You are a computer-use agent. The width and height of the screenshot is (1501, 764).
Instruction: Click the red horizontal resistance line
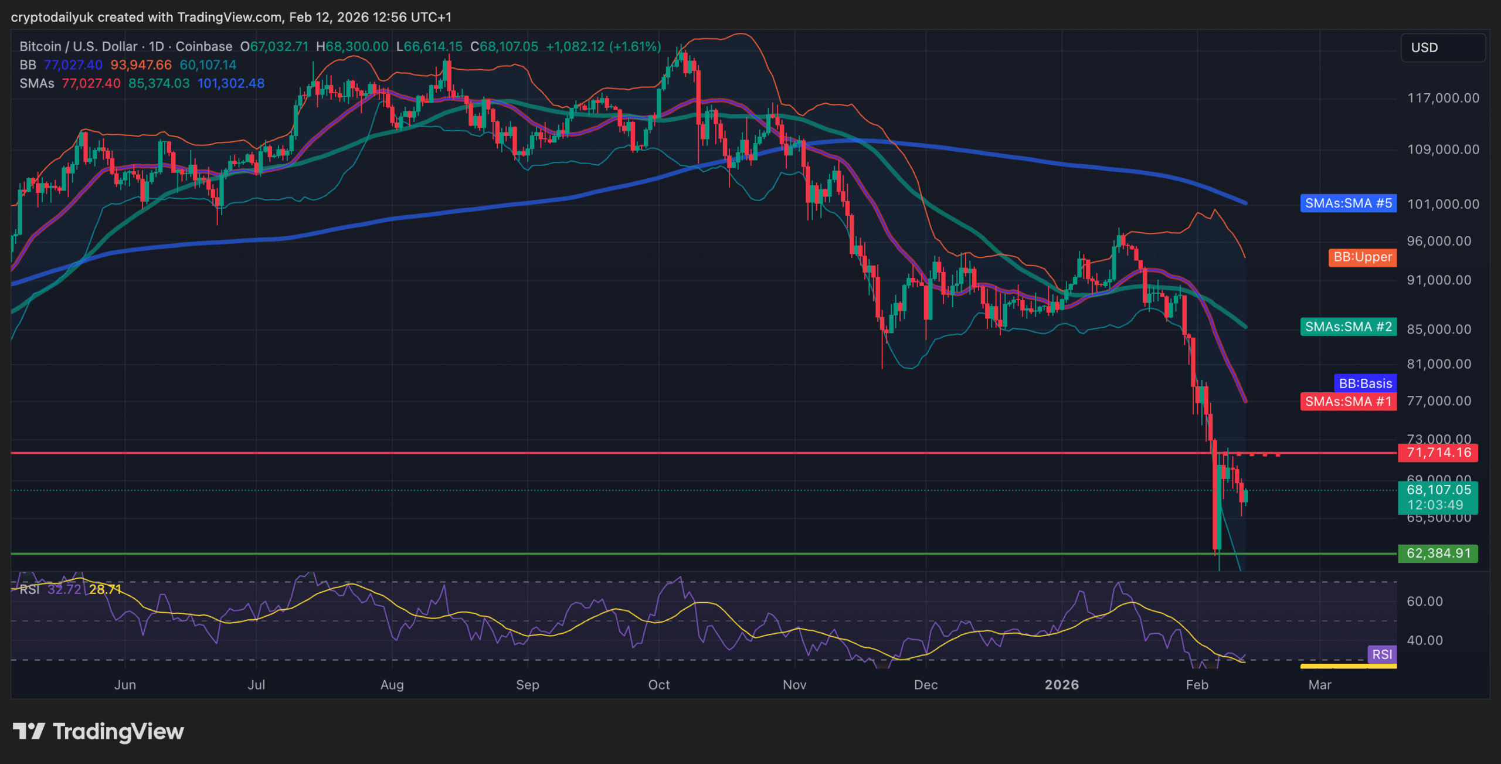[586, 453]
